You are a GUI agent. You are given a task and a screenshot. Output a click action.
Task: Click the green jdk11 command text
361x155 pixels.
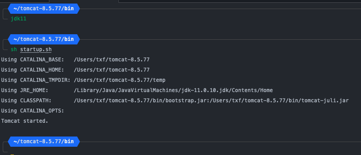pos(19,19)
